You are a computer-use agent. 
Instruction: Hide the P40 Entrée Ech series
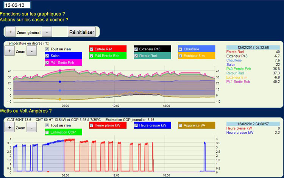(x=92, y=56)
